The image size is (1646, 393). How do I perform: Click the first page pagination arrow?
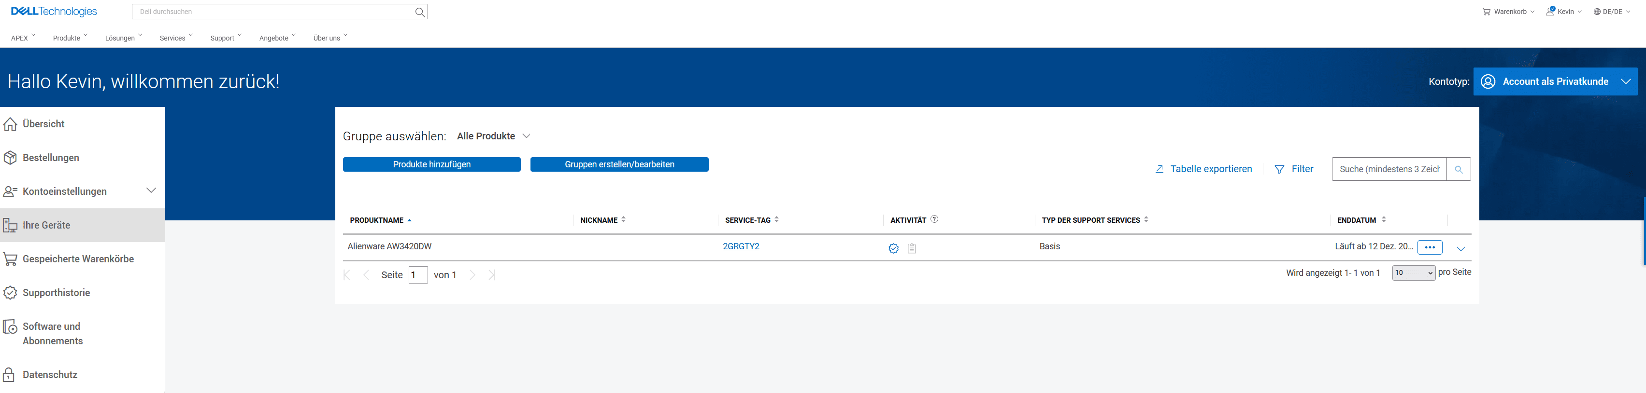(x=347, y=275)
